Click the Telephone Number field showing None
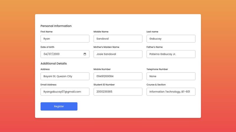236x132 pixels. 171,76
